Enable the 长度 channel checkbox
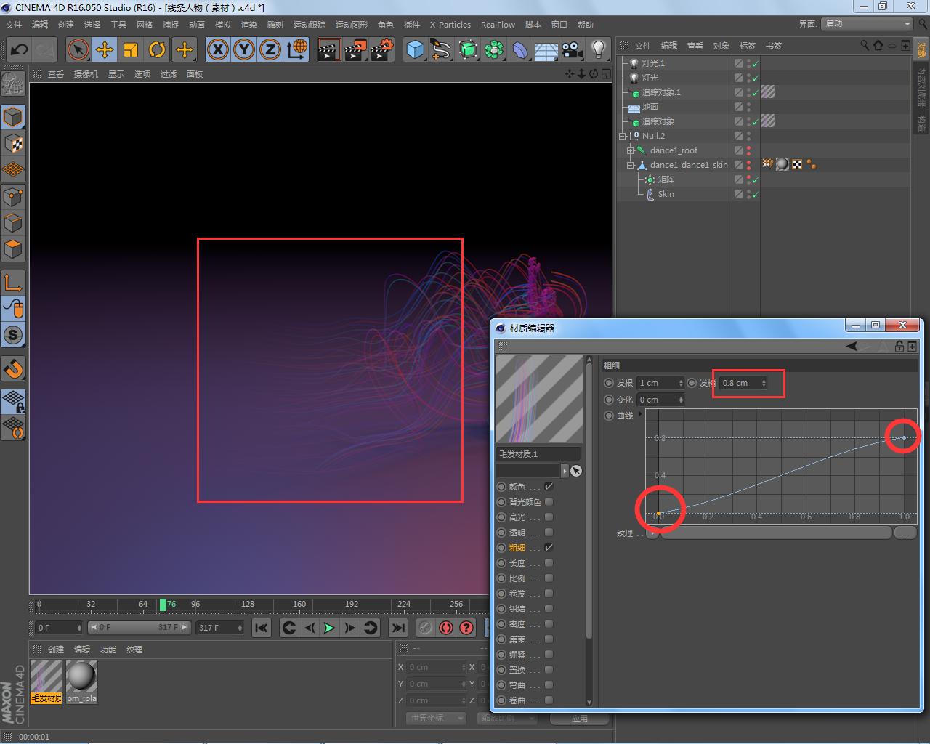 point(549,563)
